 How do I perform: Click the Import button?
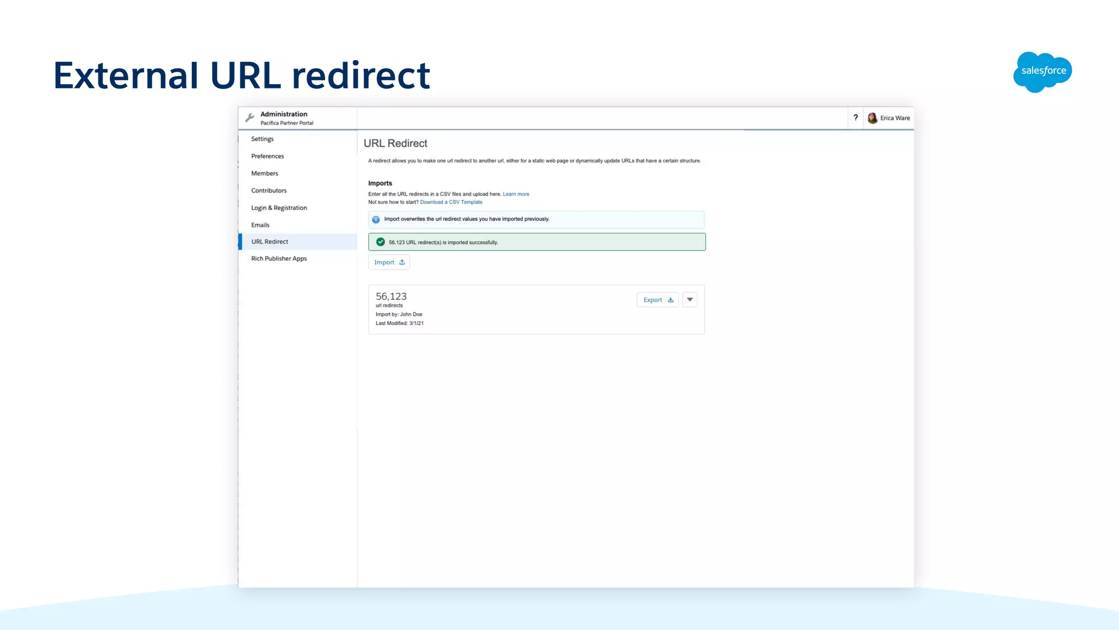(x=389, y=262)
